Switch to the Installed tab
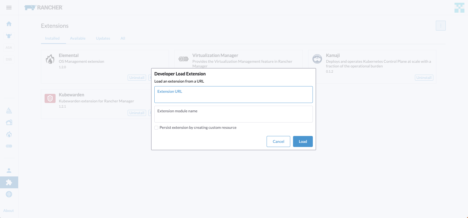468x218 pixels. [x=52, y=38]
